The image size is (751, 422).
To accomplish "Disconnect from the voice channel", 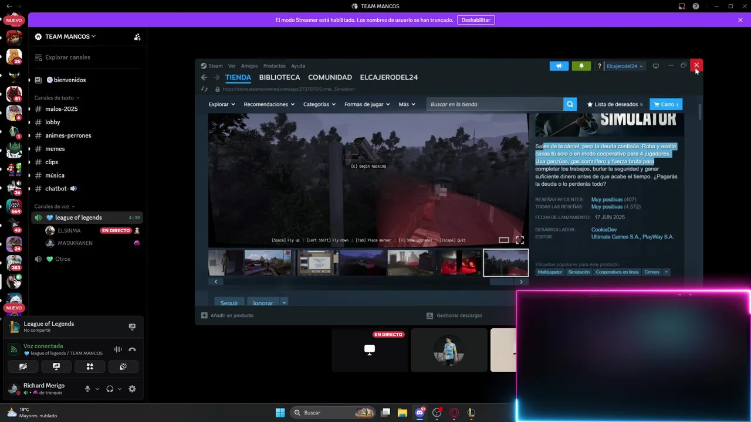I will coord(132,349).
